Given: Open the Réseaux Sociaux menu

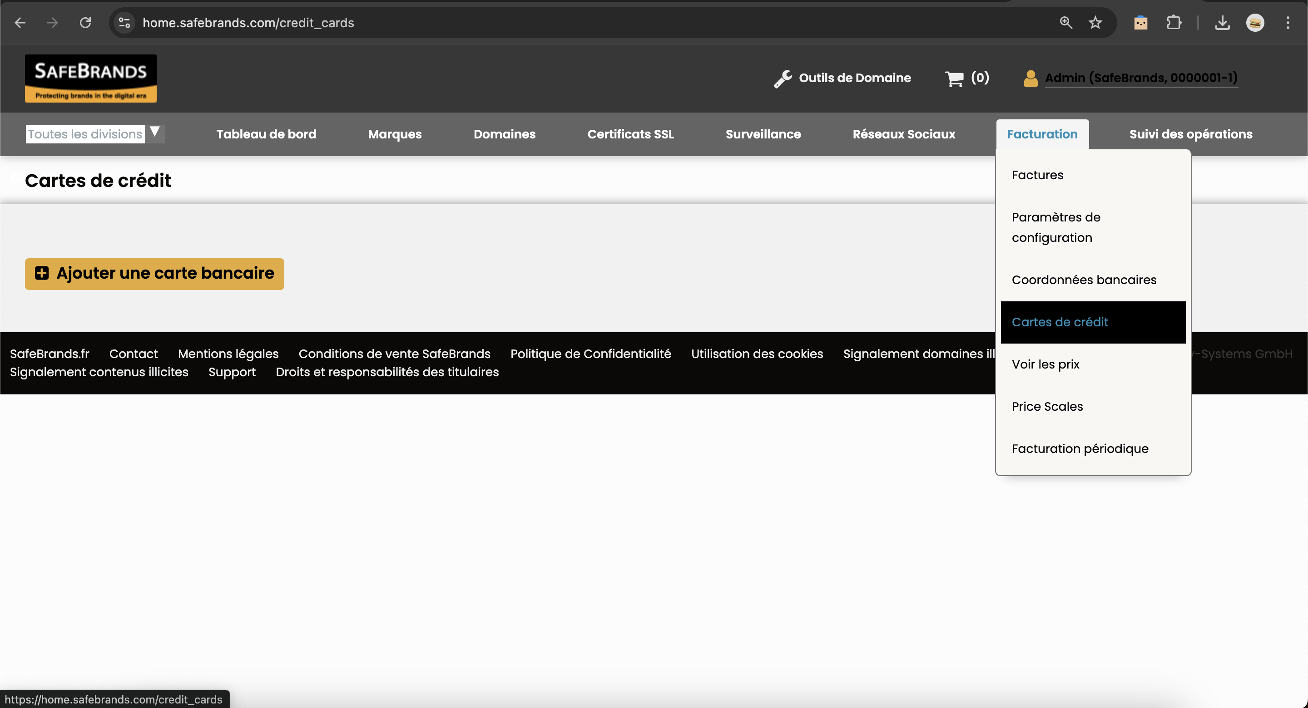Looking at the screenshot, I should point(904,134).
